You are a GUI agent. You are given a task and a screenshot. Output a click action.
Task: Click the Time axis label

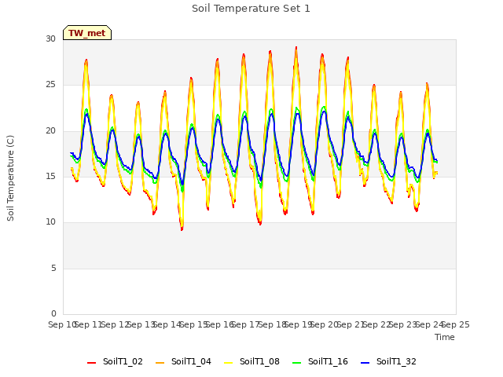point(445,337)
